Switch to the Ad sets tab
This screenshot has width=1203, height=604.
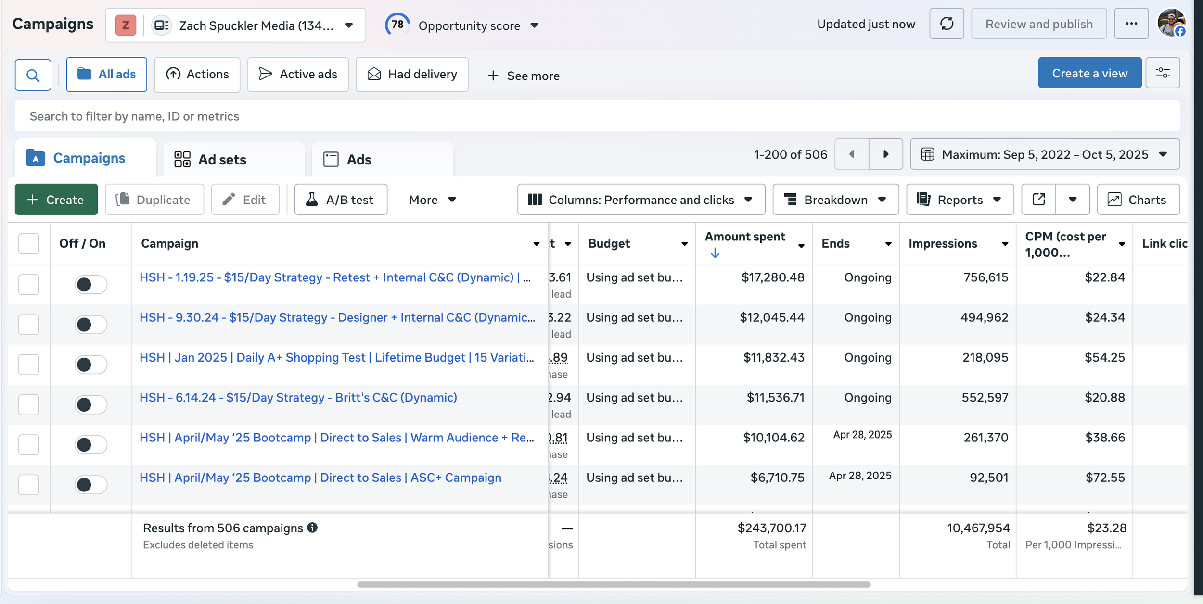click(222, 159)
